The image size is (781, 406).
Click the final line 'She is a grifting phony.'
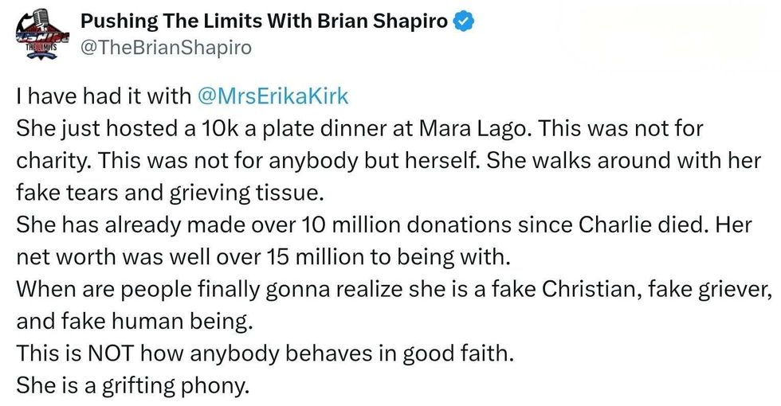[133, 387]
